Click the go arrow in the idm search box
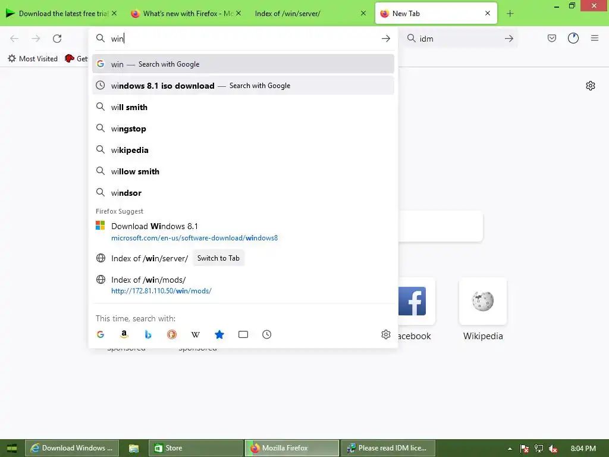The width and height of the screenshot is (609, 457). pos(509,39)
